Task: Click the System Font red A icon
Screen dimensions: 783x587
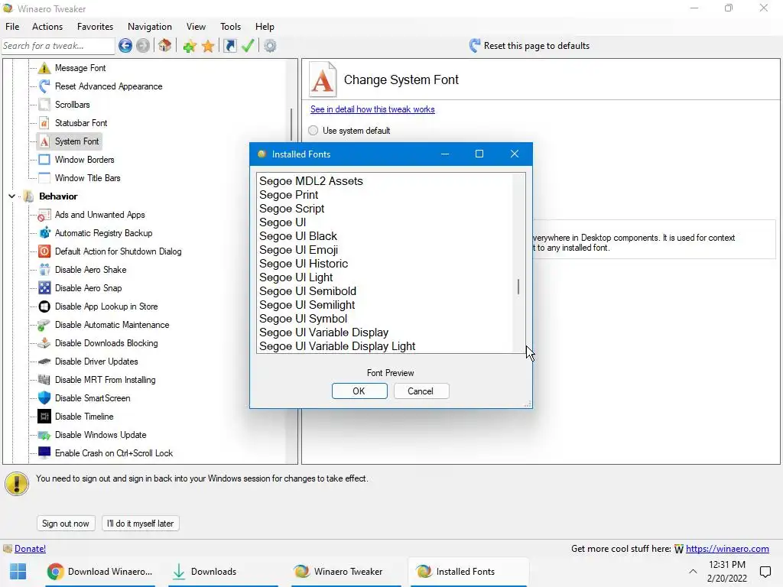Action: pos(44,141)
